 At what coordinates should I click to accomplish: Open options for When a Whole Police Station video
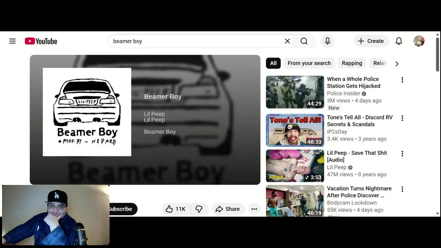pyautogui.click(x=402, y=80)
